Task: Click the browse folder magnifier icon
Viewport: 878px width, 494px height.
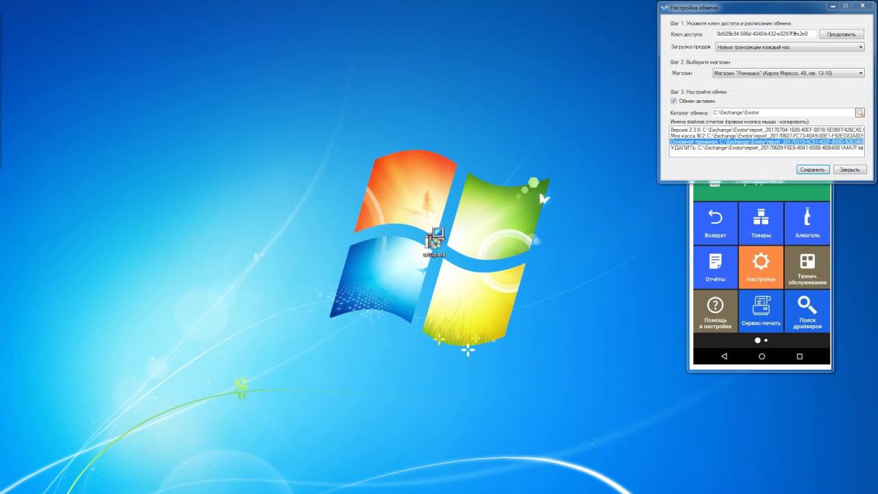Action: pyautogui.click(x=859, y=113)
